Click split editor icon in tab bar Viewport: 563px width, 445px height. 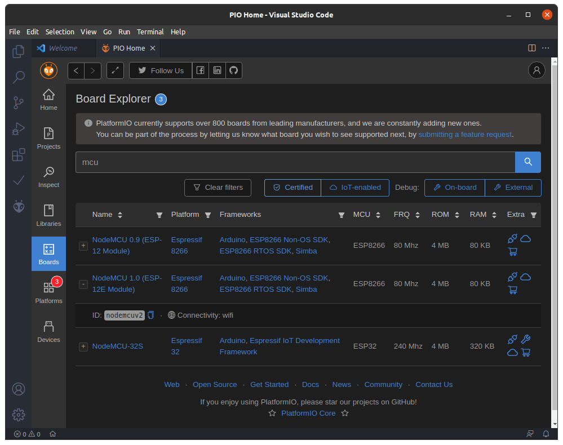click(532, 48)
